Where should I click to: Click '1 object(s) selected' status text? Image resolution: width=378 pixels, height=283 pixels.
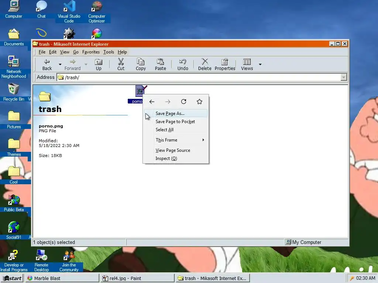pos(54,242)
